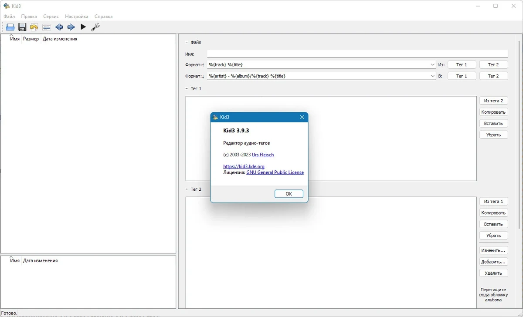Collapse the Тег 1 section
The height and width of the screenshot is (317, 523).
click(x=187, y=88)
